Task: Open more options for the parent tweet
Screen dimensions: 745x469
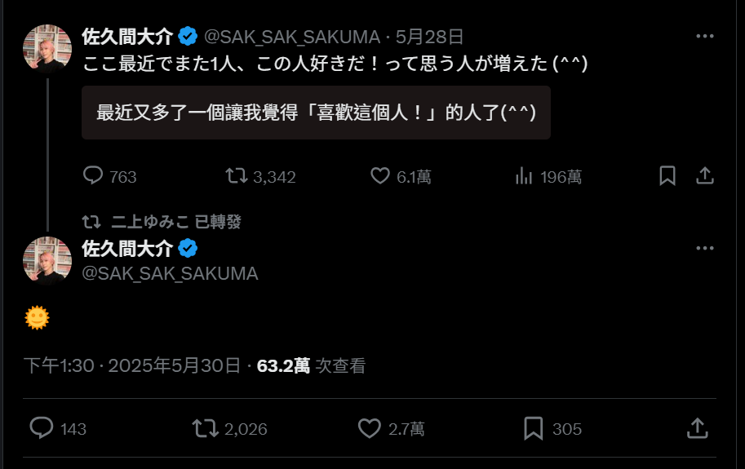Action: click(x=705, y=37)
